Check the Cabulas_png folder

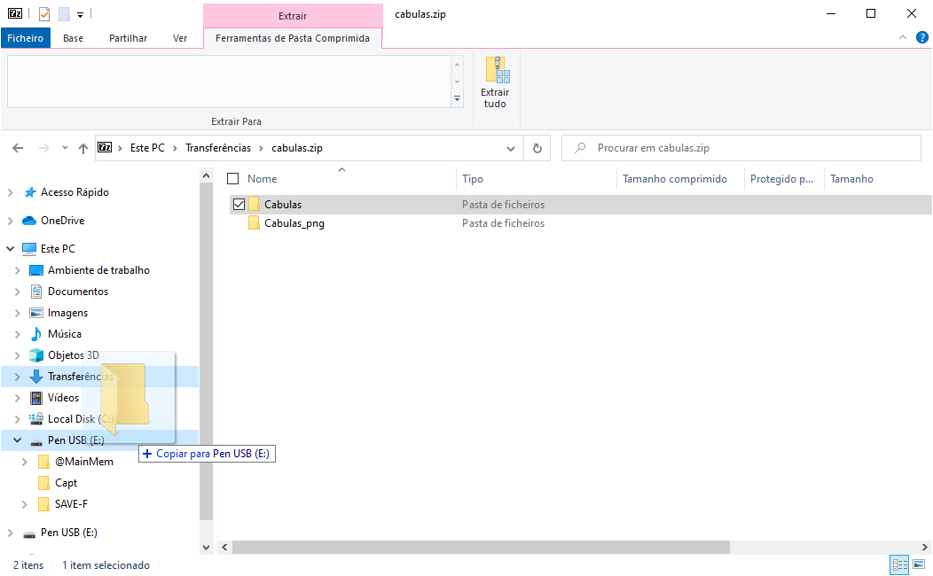(239, 222)
